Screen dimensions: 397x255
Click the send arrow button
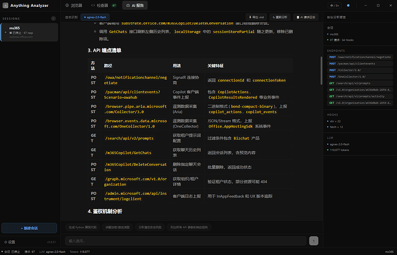(x=314, y=241)
